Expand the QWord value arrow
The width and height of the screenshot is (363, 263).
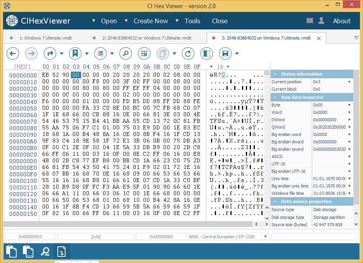click(x=349, y=127)
